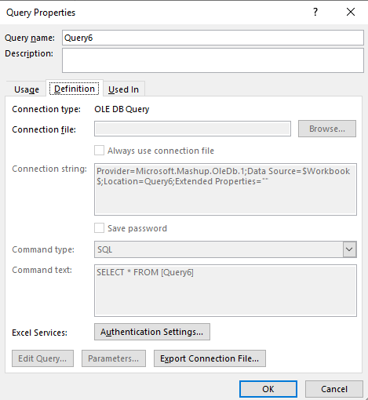
Task: Click inside the Description text box
Action: pos(213,60)
